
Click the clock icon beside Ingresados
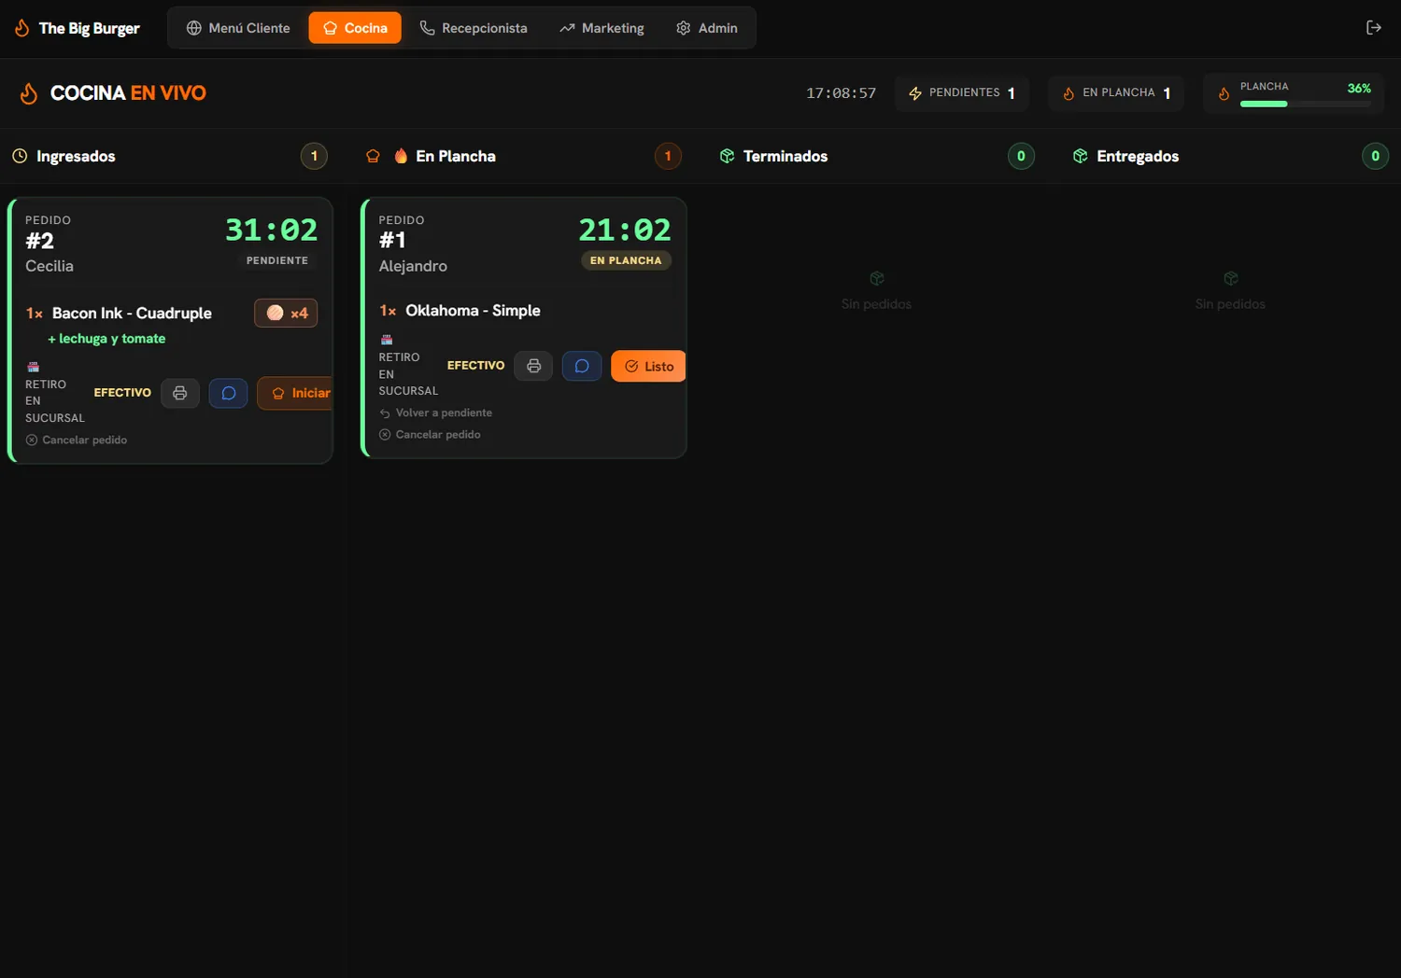20,156
